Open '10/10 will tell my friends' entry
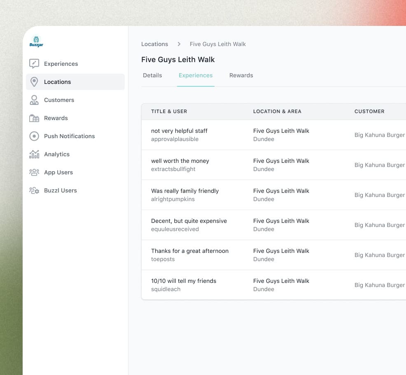The image size is (406, 375). pyautogui.click(x=184, y=281)
